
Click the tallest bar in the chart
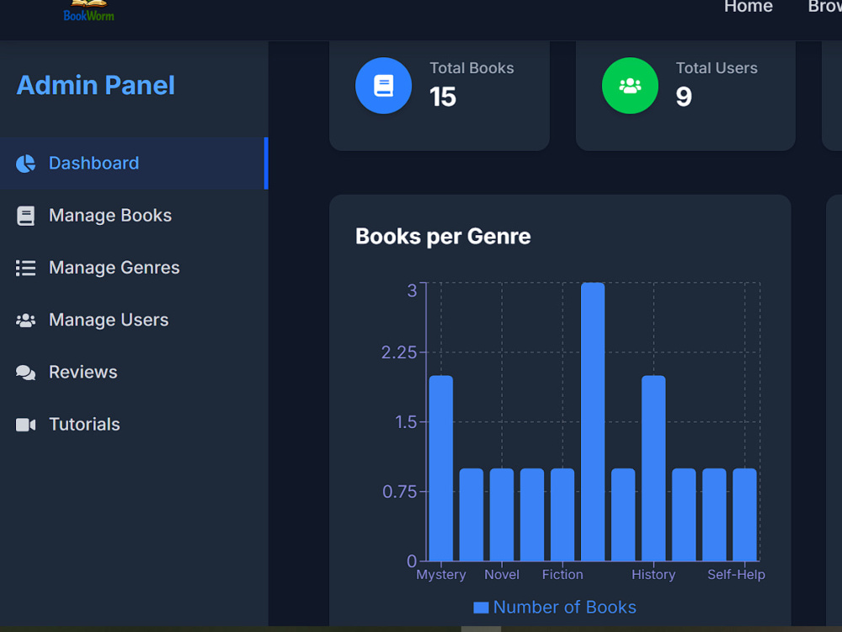coord(593,422)
